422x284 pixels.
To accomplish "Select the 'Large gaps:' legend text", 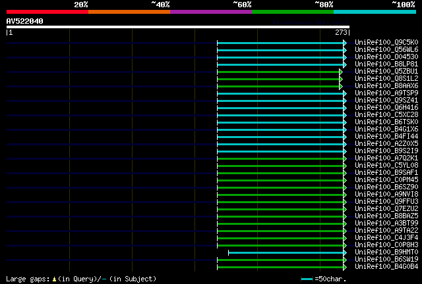I will pos(28,279).
